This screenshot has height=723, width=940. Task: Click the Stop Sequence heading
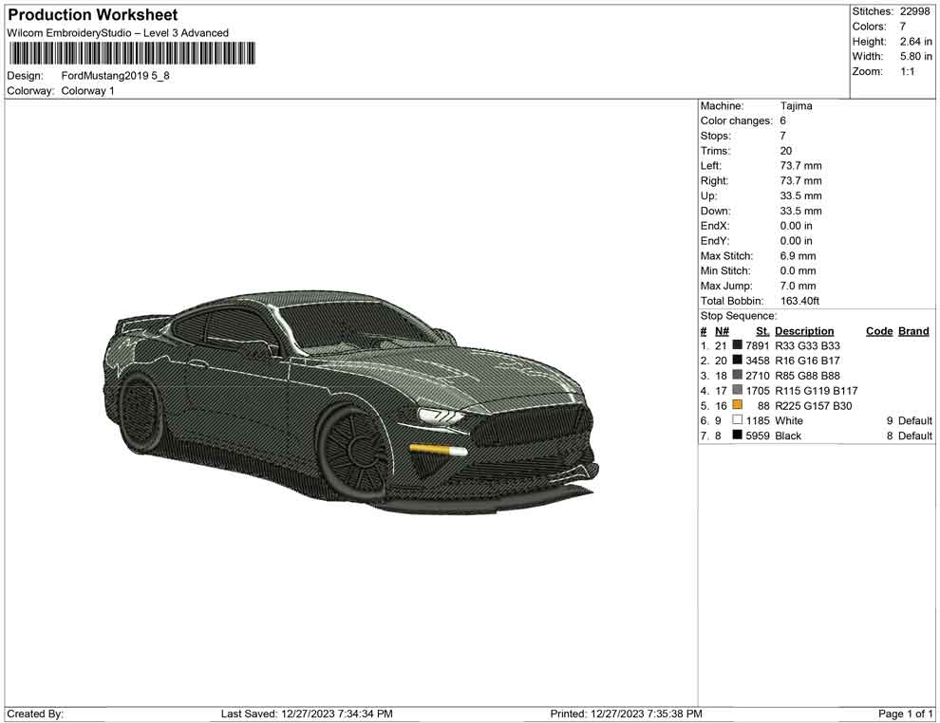tap(739, 316)
